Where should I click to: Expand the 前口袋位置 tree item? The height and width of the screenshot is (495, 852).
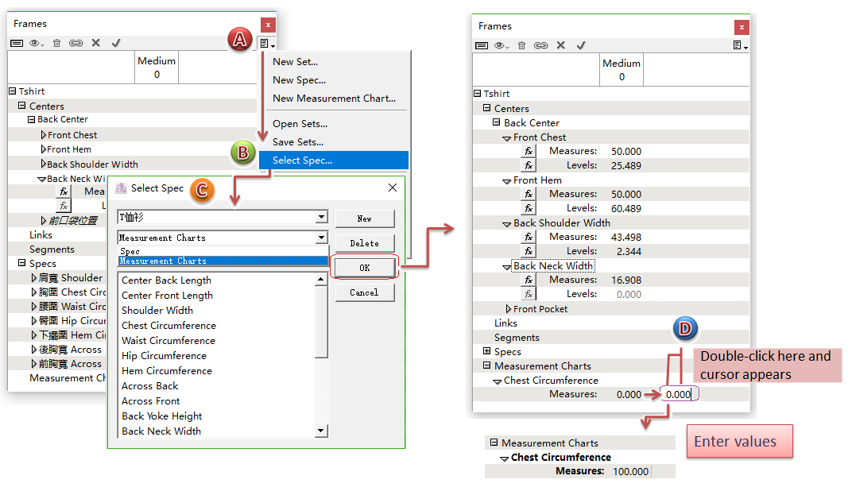click(x=44, y=220)
